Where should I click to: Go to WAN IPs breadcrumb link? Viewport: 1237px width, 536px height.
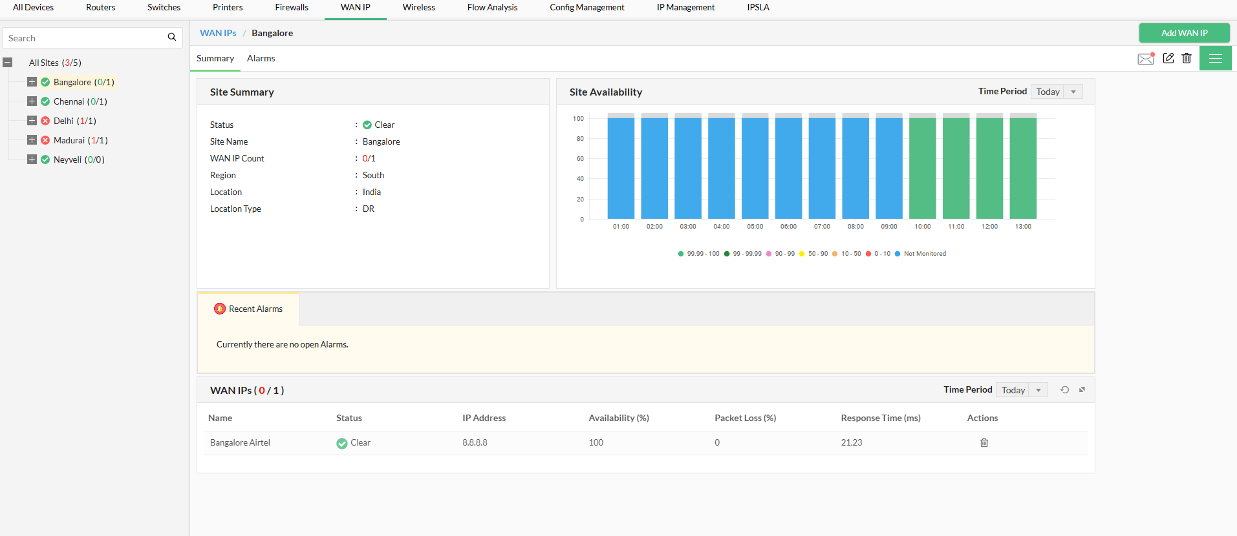click(x=218, y=33)
